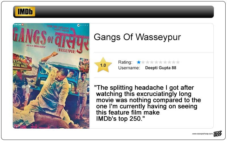Viewport: 227px width, 141px height.
Task: Click the (WASSEYPUR) subtitle on poster
Action: [66, 51]
